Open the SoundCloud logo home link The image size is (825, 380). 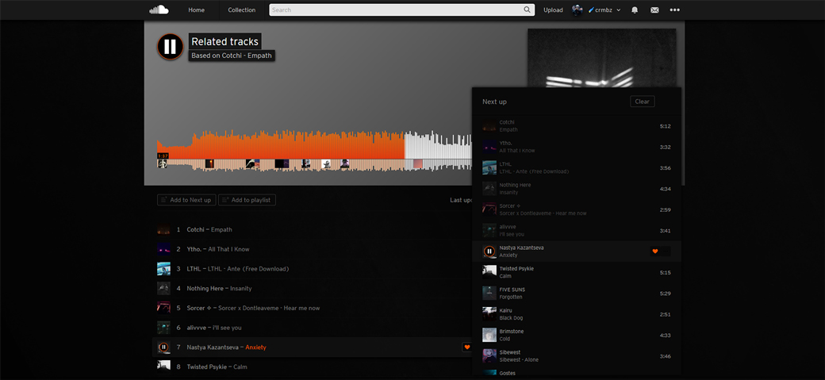159,10
